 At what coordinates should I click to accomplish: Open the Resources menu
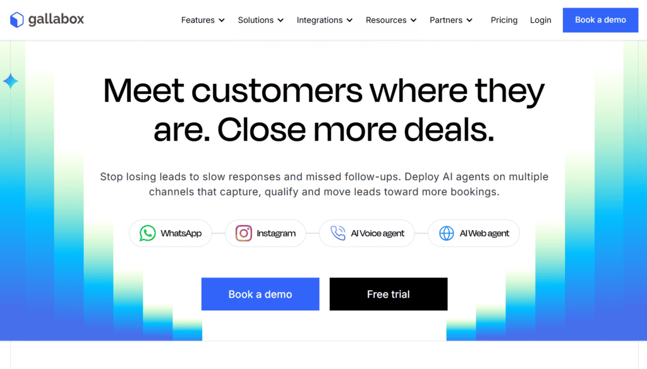(390, 20)
